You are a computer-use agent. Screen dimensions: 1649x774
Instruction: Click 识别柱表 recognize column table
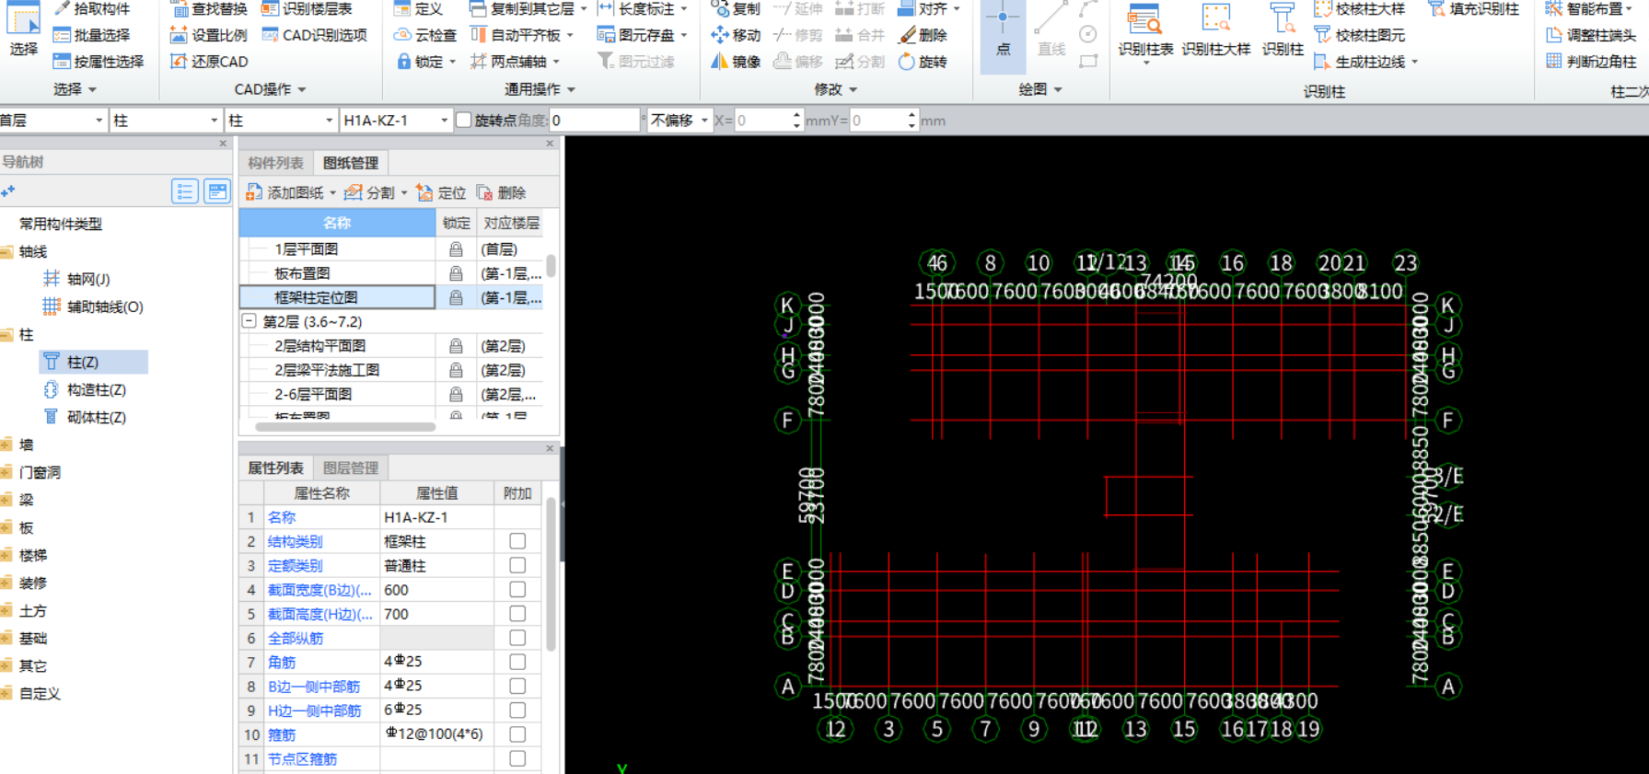(1145, 32)
